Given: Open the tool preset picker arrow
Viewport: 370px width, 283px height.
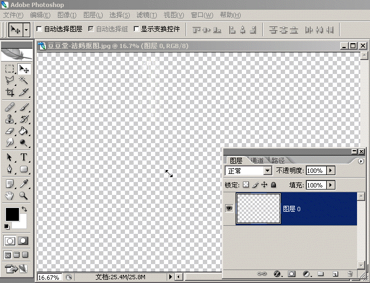Looking at the screenshot, I should click(26, 30).
